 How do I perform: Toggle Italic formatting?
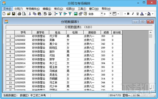(x=133, y=14)
